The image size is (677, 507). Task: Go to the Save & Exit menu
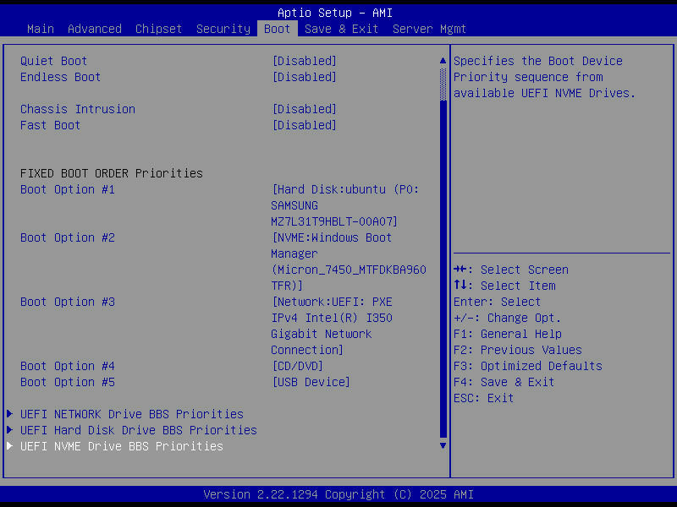click(x=341, y=28)
